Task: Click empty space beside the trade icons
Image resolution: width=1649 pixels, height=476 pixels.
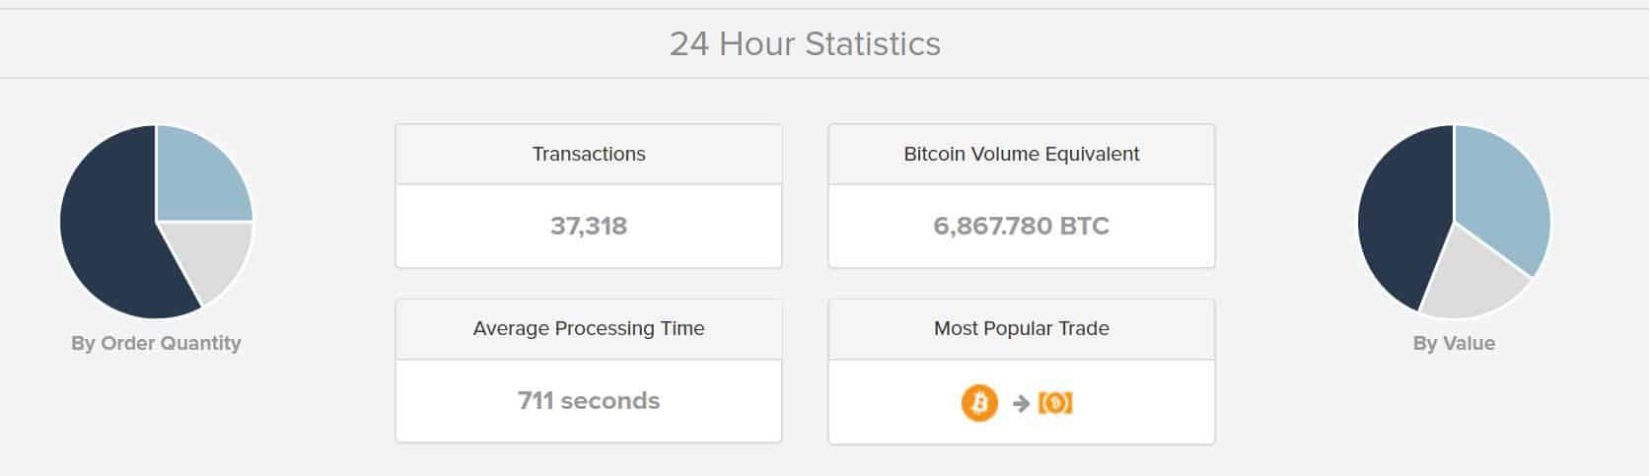Action: pyautogui.click(x=1144, y=403)
